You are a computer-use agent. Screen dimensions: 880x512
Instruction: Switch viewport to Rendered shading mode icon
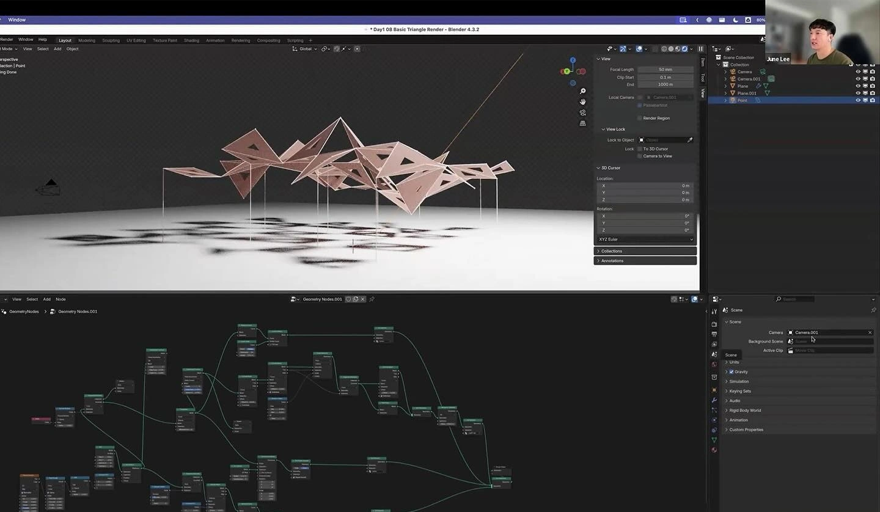(x=685, y=49)
